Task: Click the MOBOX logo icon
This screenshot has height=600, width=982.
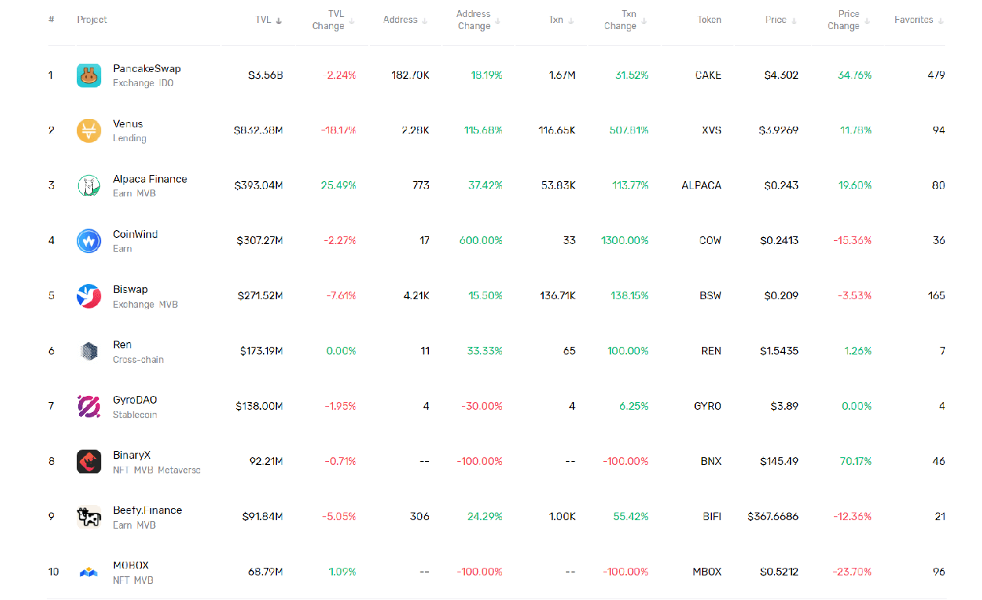Action: [x=89, y=572]
